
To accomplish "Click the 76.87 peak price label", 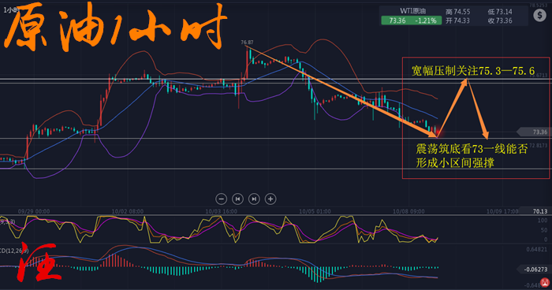I will pyautogui.click(x=247, y=43).
